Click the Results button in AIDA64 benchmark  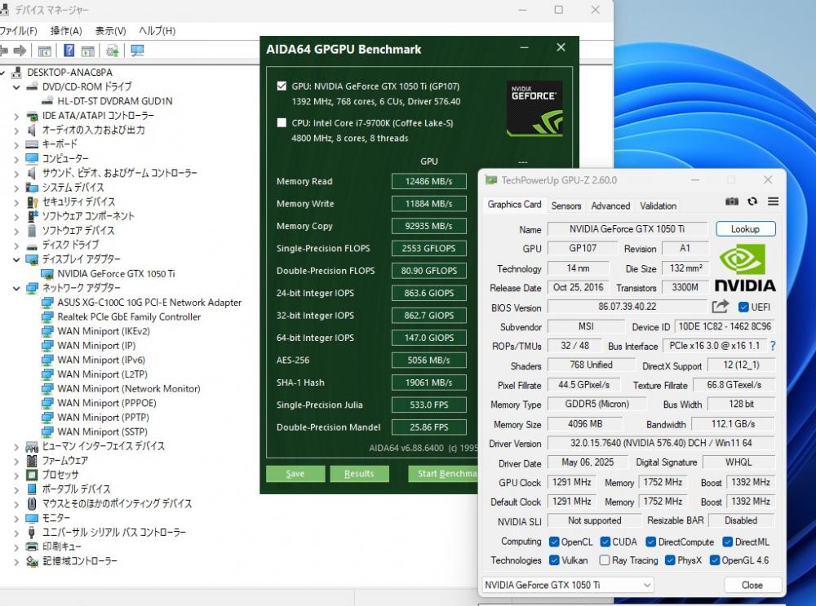[359, 473]
